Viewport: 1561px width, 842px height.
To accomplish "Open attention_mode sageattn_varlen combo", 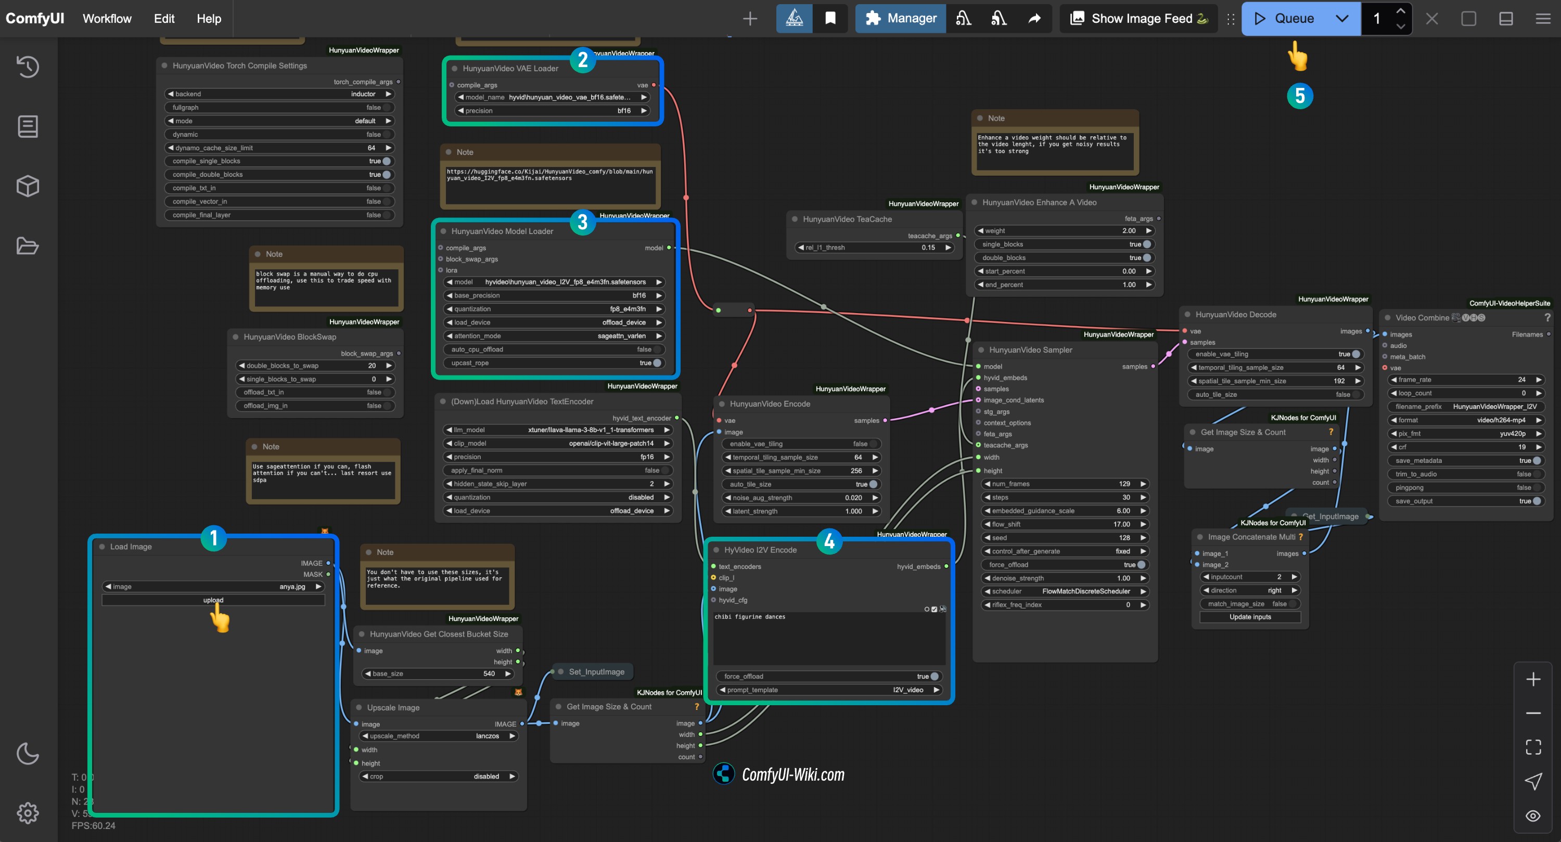I will [x=554, y=336].
